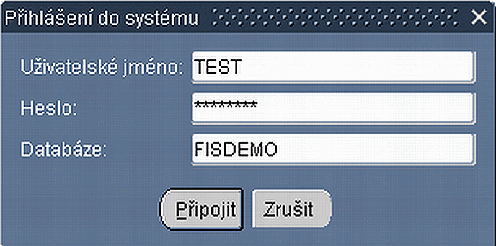Click the FISDEMO text in database field

tap(236, 149)
